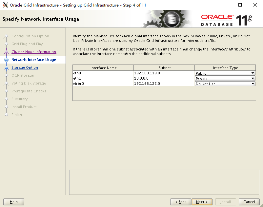The width and height of the screenshot is (263, 207).
Task: Click the Cluster Node Information step marker icon
Action: coord(6,52)
